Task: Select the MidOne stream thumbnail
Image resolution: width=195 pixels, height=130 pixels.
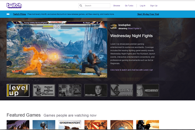Action: point(96,90)
